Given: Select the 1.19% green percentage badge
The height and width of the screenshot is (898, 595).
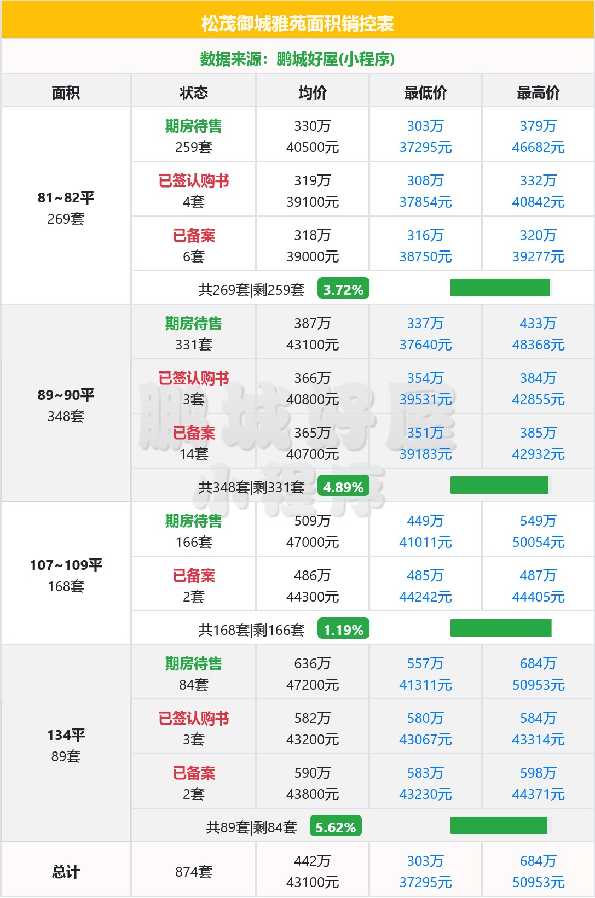Looking at the screenshot, I should pos(343,629).
